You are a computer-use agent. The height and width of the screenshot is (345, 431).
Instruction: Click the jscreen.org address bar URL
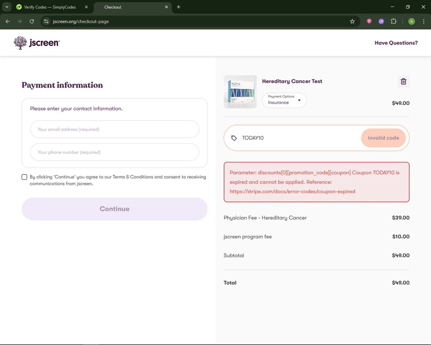[81, 22]
